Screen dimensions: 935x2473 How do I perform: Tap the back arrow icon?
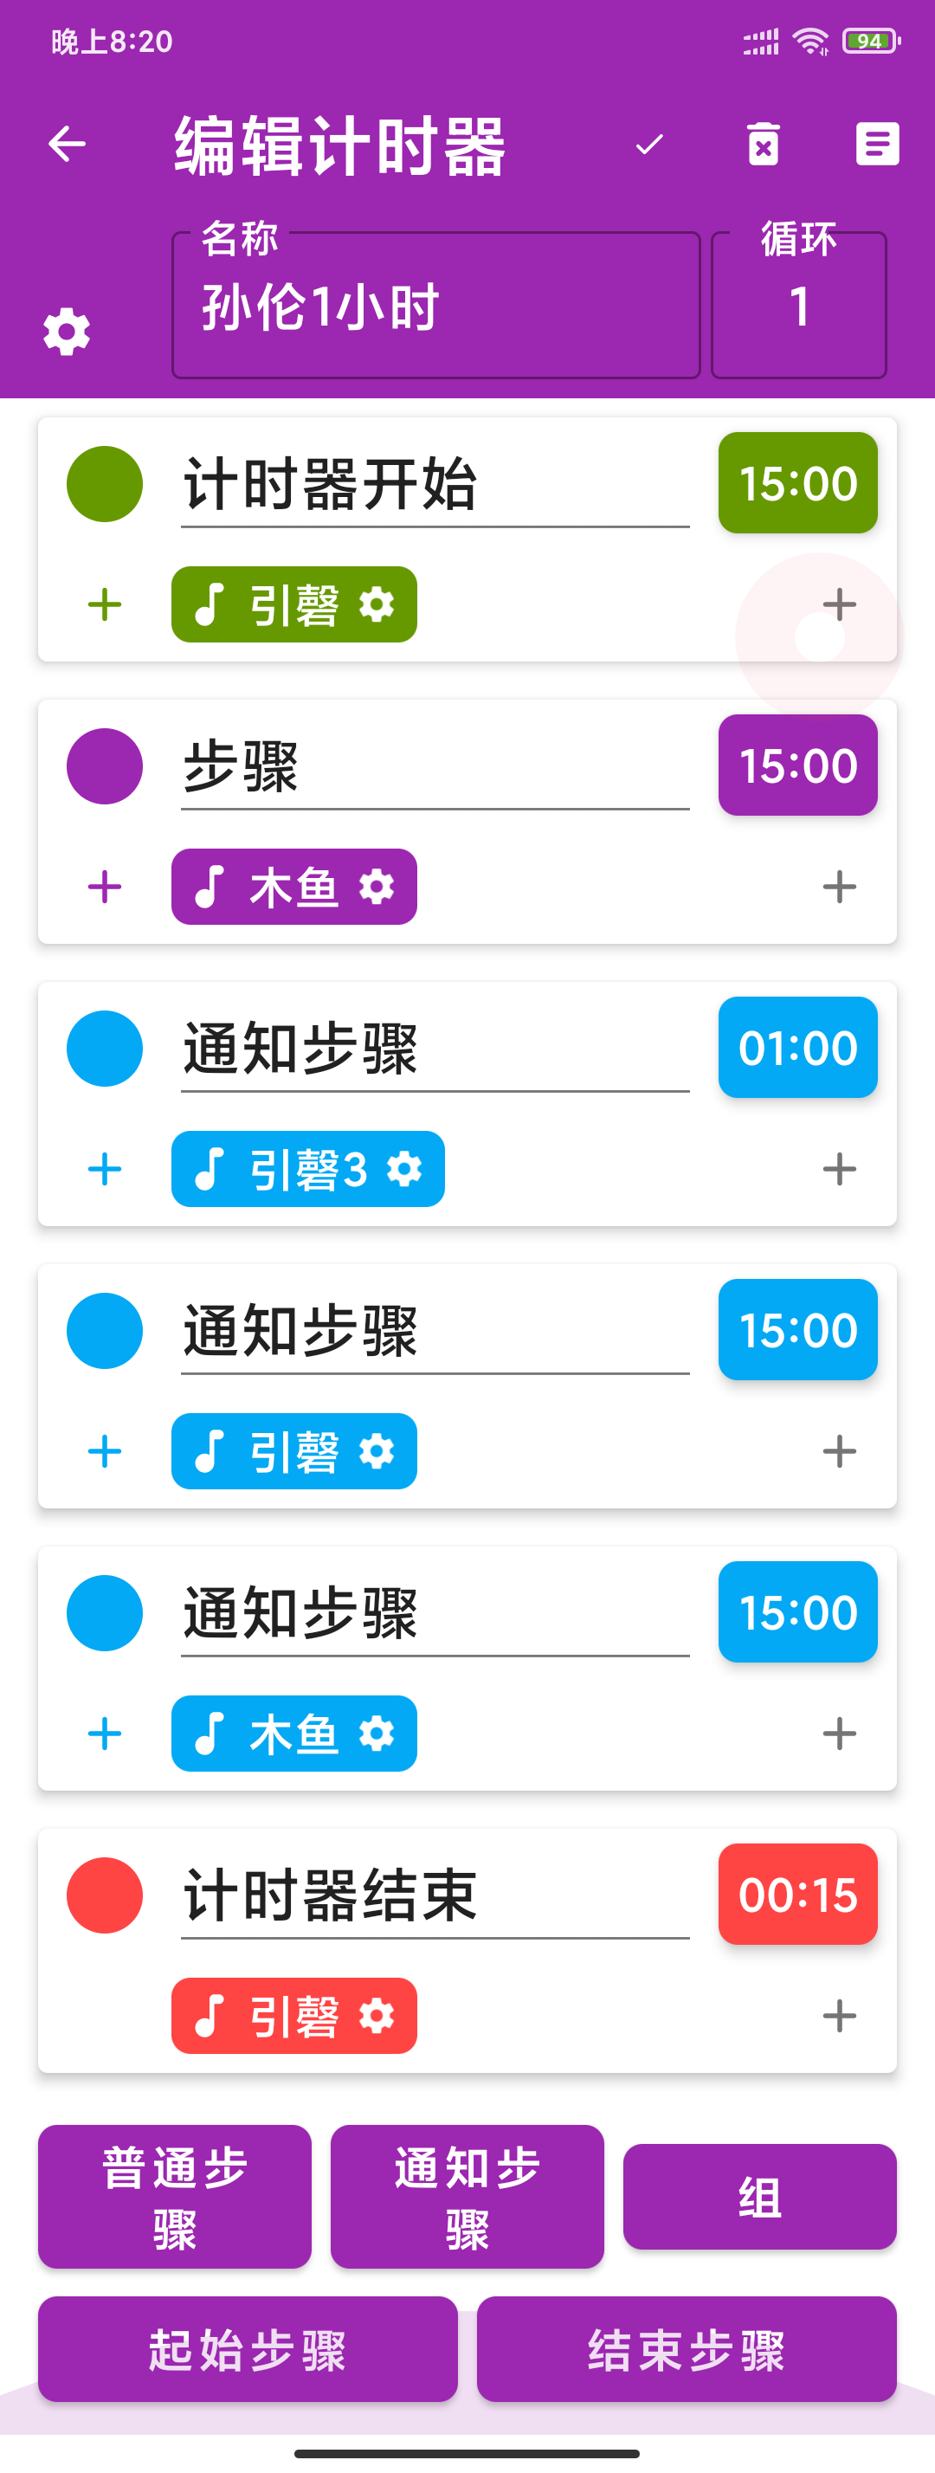tap(68, 145)
